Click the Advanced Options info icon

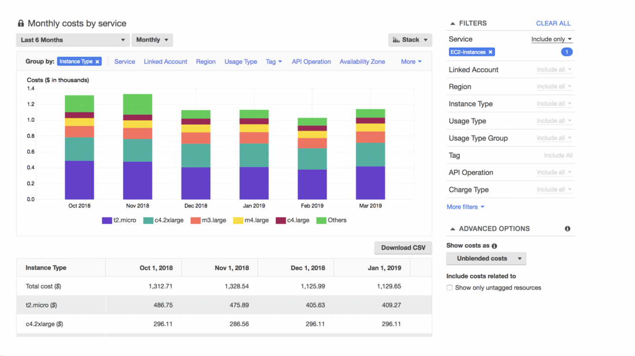[567, 229]
